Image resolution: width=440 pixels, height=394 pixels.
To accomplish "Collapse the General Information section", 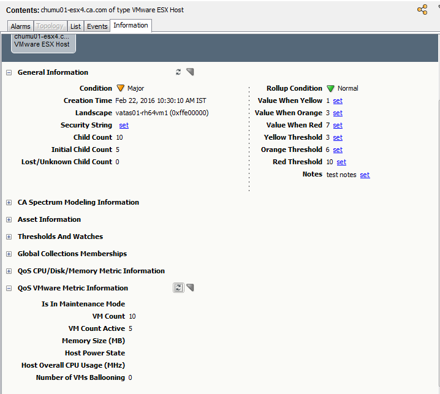I will 9,73.
